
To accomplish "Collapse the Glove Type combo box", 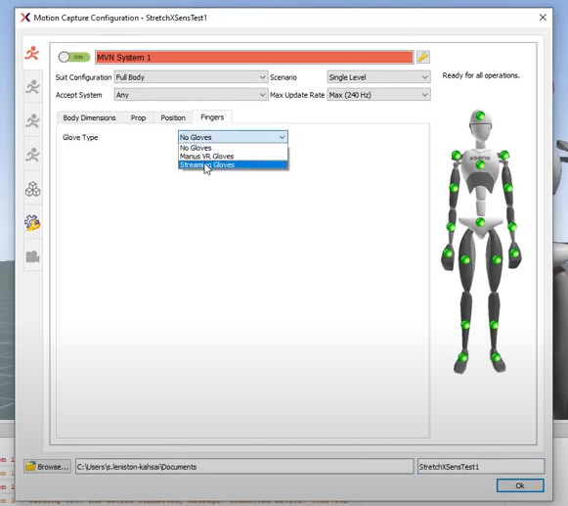I will tap(233, 137).
